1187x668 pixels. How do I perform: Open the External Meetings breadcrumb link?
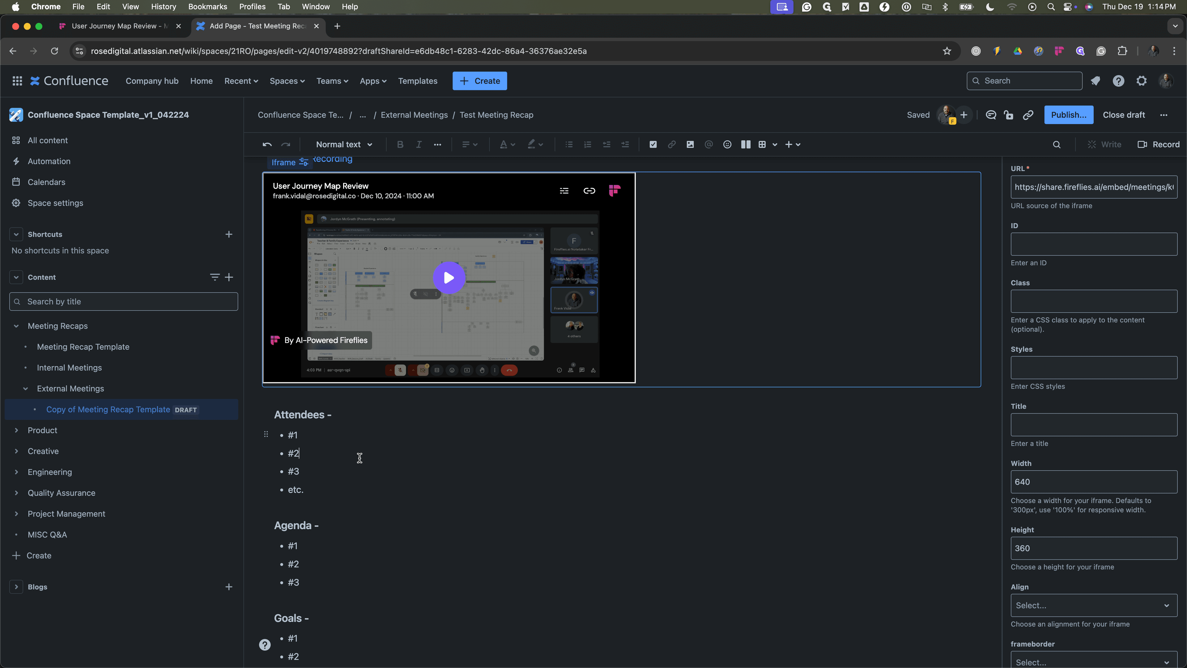tap(414, 115)
